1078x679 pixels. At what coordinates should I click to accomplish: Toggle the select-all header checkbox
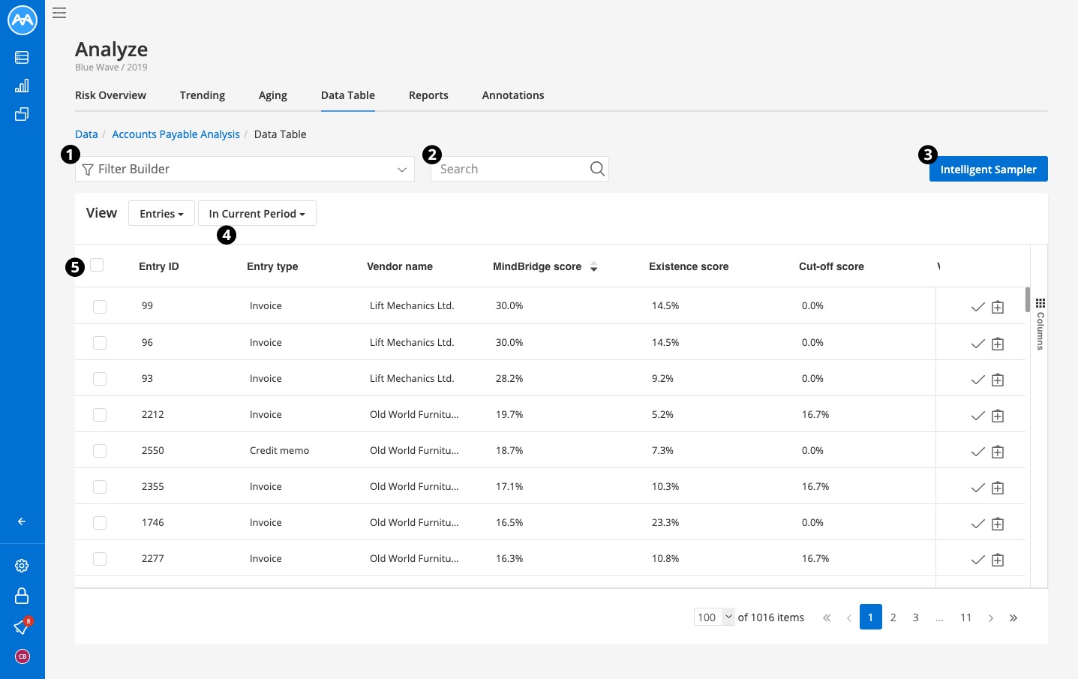click(97, 265)
